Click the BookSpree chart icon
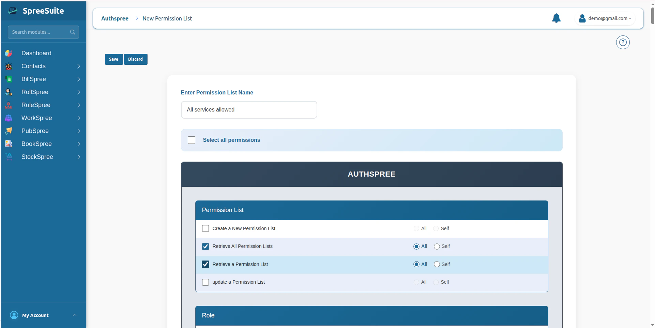The width and height of the screenshot is (655, 328). 9,144
